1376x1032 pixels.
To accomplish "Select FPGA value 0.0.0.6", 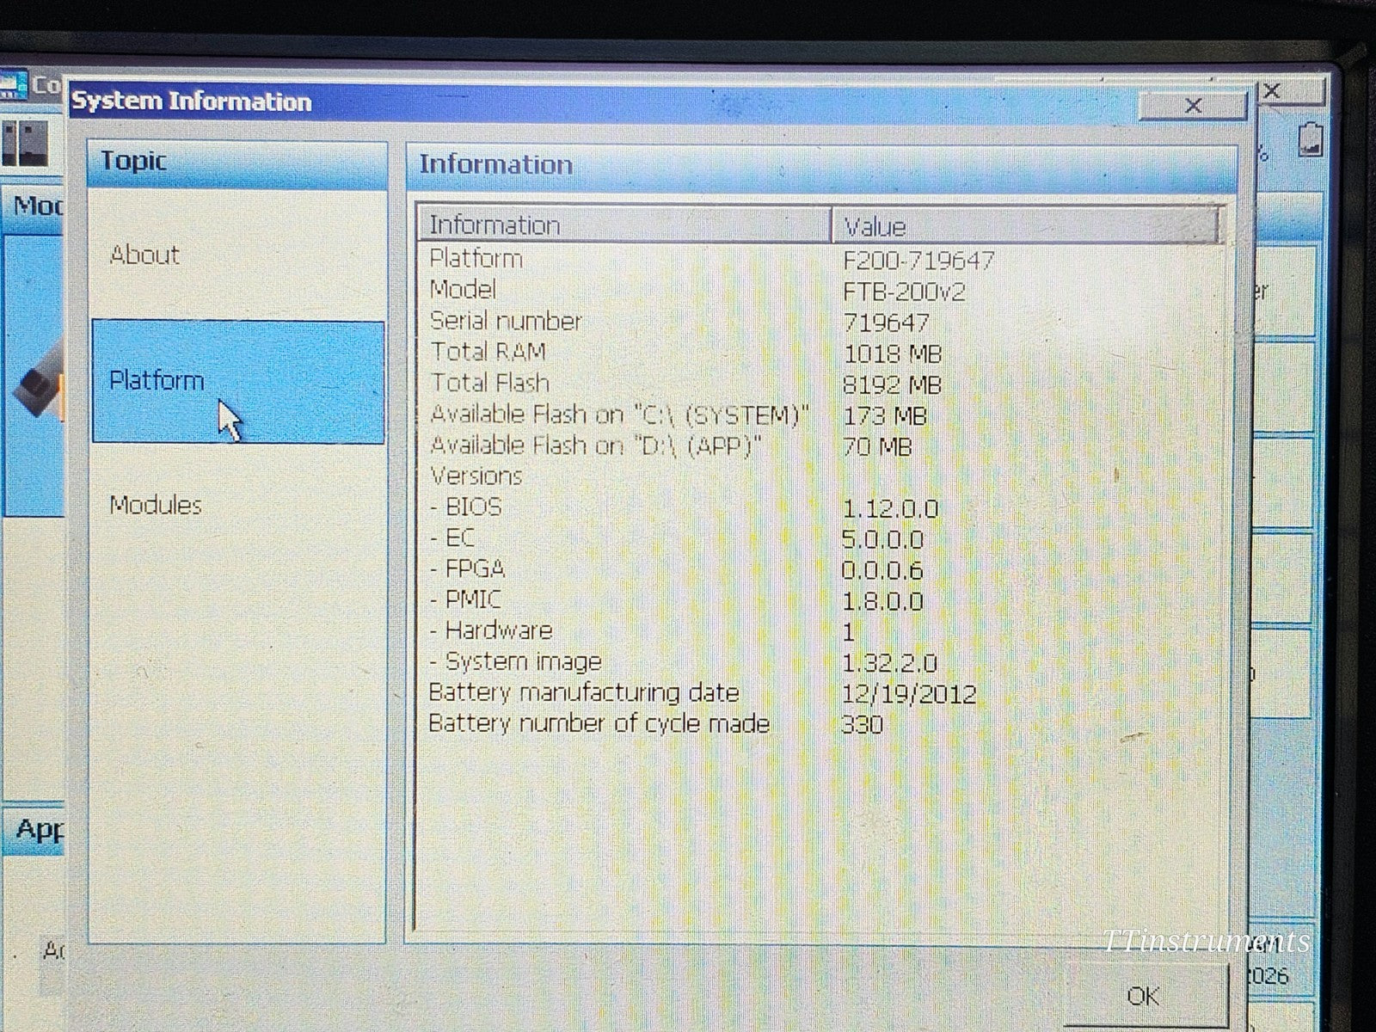I will pyautogui.click(x=882, y=571).
